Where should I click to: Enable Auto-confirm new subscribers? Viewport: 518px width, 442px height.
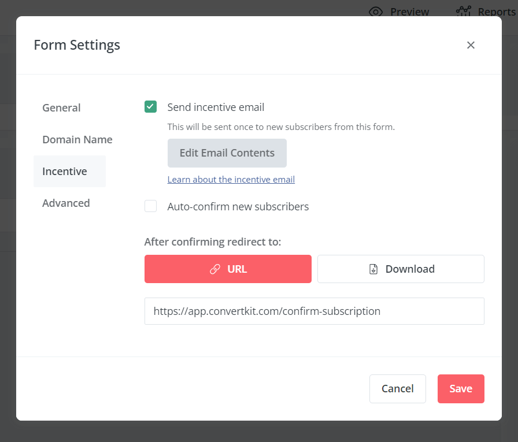pos(150,206)
